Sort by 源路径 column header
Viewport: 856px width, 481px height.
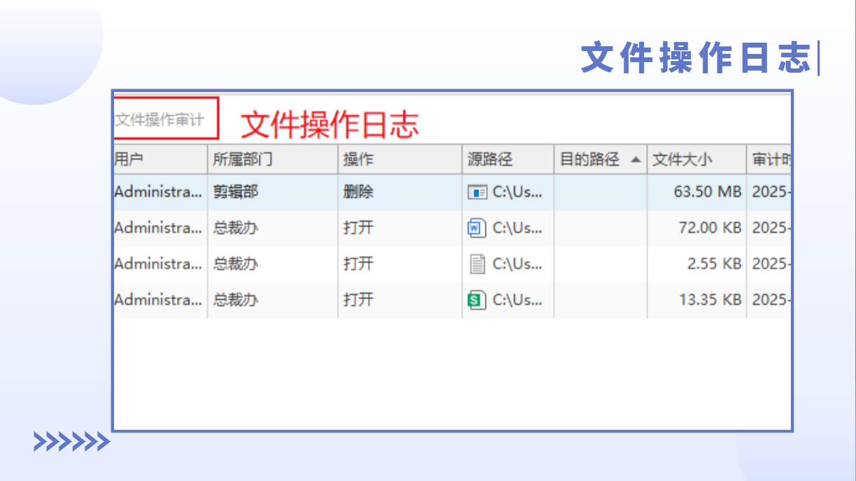coord(508,159)
